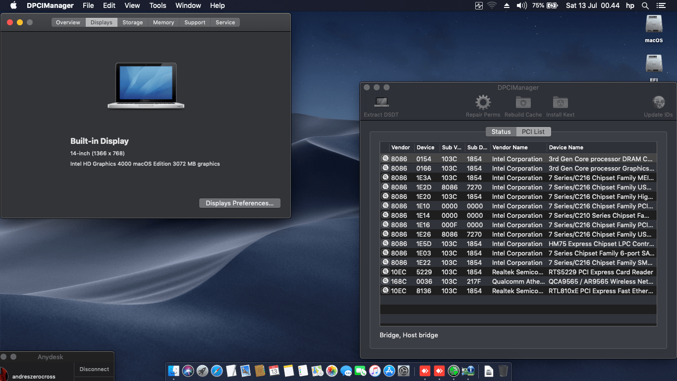This screenshot has height=381, width=677.
Task: Switch to the PCI List tab
Action: point(533,131)
